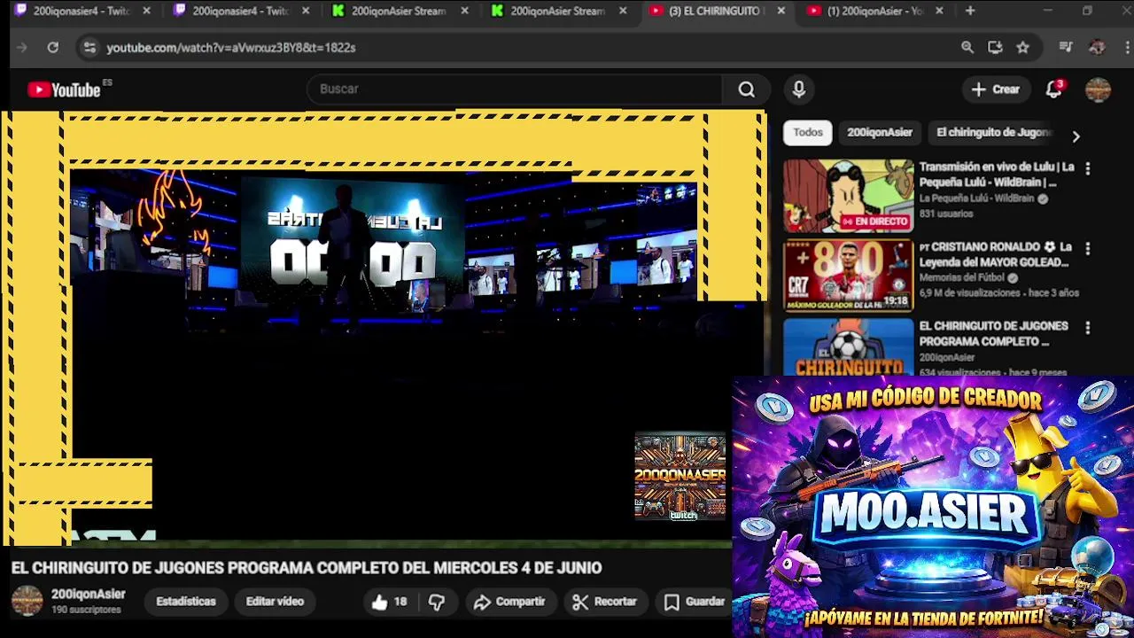Screen dimensions: 1134x638
Task: Open the CR7 máximo goleador thumbnail
Action: click(848, 276)
